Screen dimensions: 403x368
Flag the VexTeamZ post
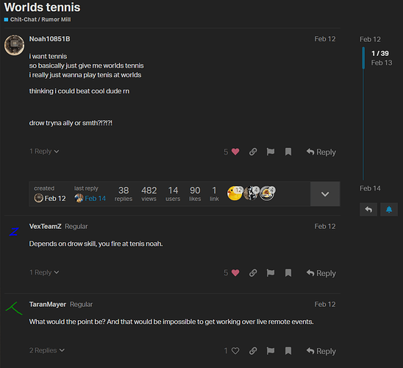271,273
